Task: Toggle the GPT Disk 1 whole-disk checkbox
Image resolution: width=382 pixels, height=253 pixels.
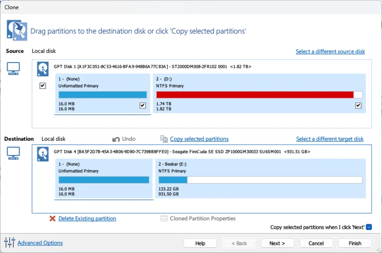Action: [x=43, y=86]
